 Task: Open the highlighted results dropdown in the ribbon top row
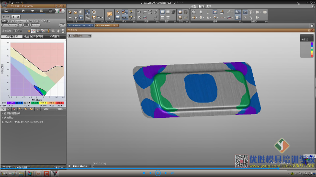(238, 12)
